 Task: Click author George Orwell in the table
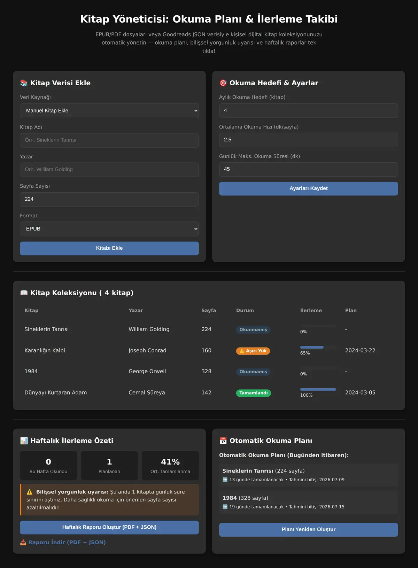(x=147, y=372)
